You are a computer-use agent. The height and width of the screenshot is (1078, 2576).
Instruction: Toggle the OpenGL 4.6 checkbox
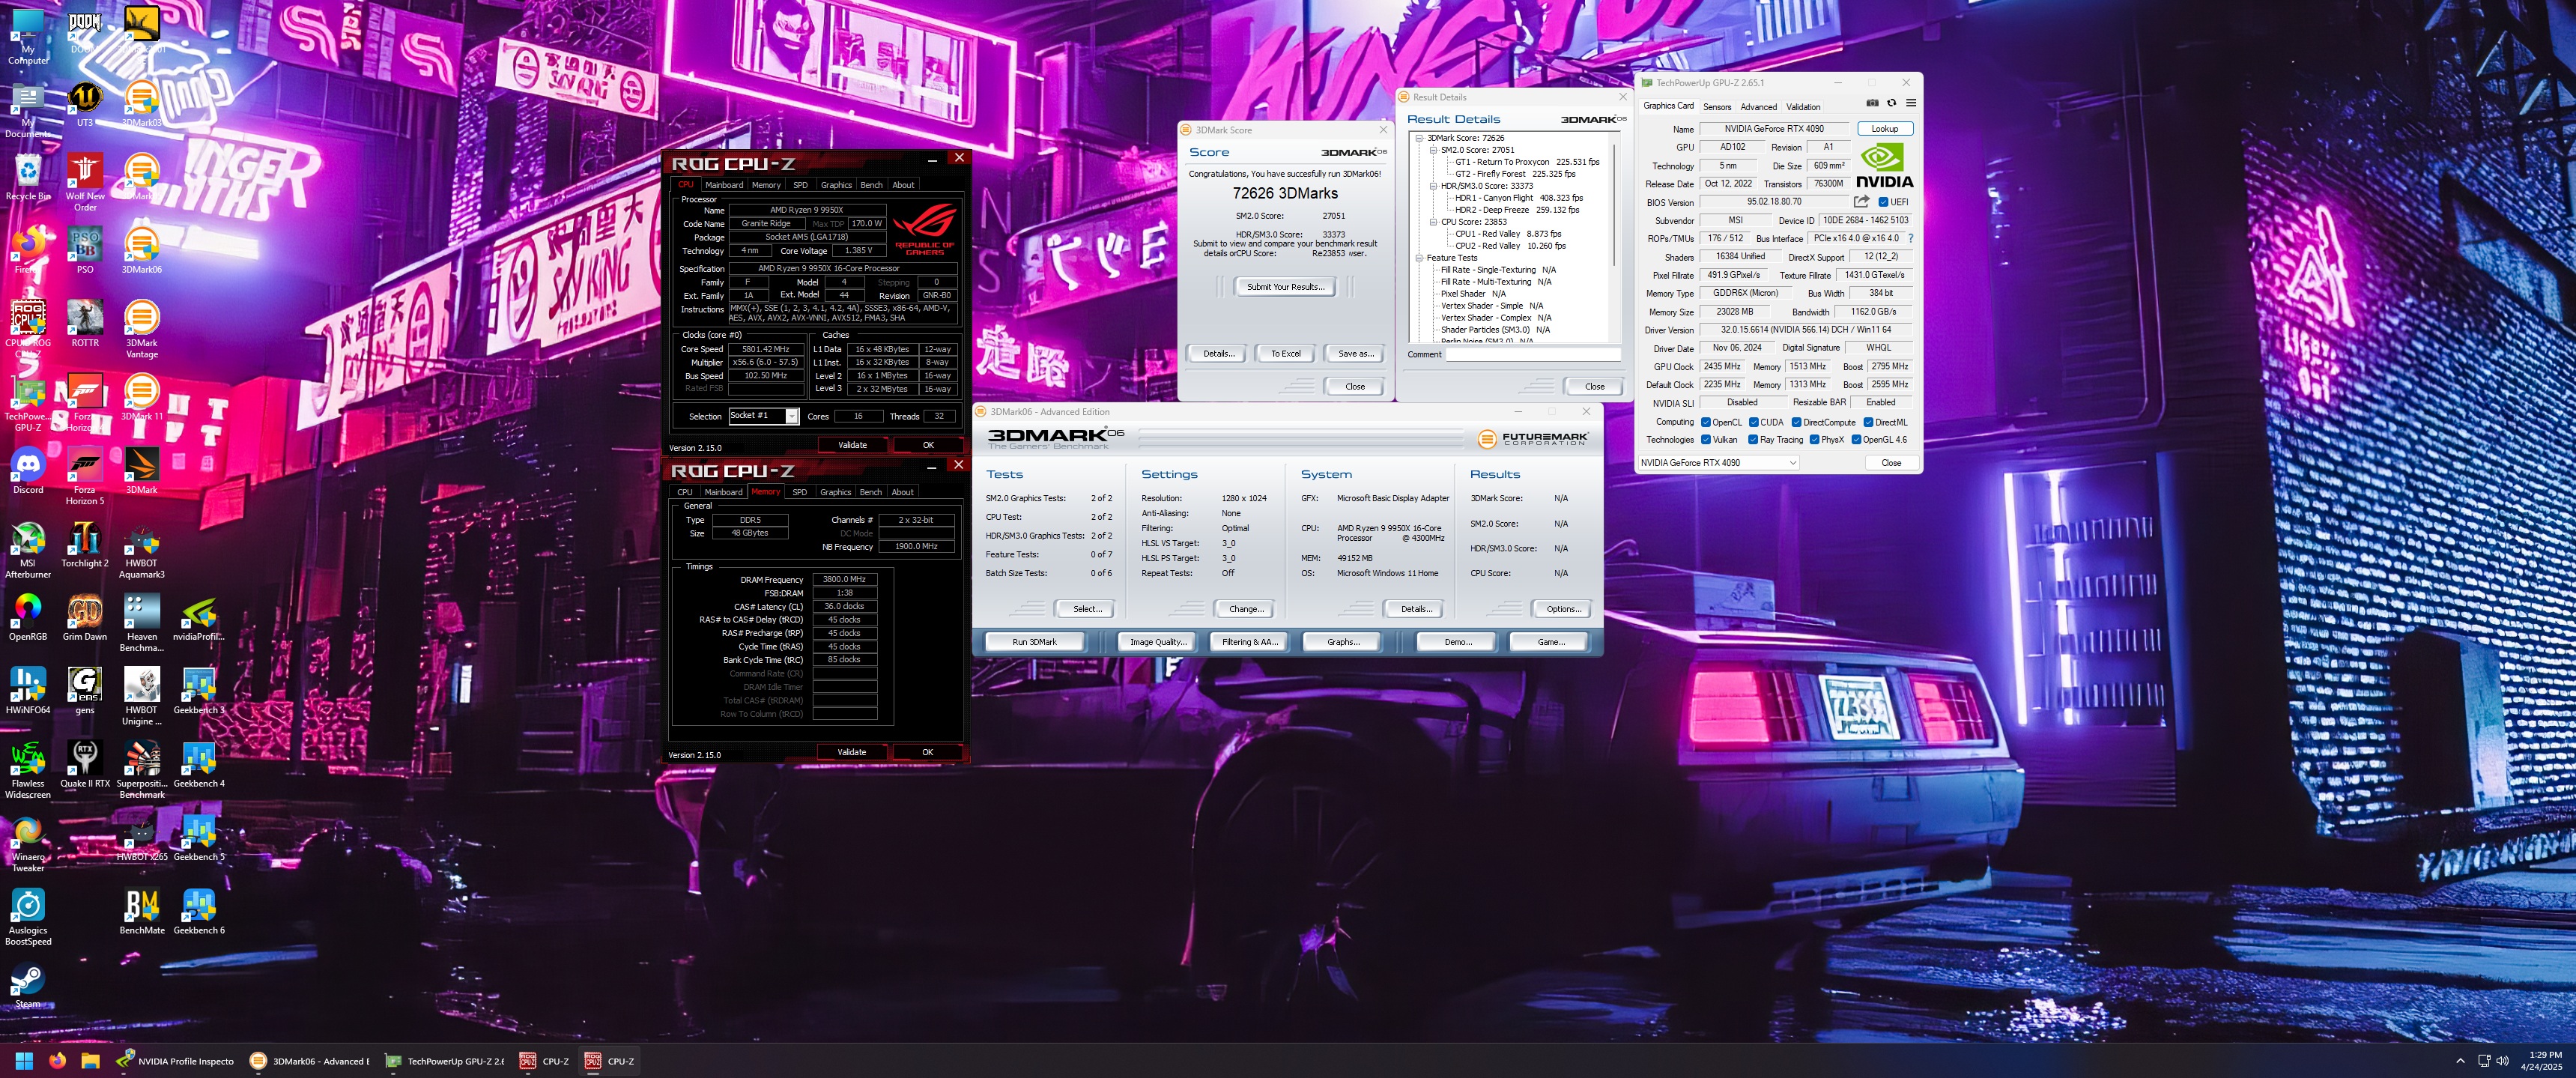1856,439
